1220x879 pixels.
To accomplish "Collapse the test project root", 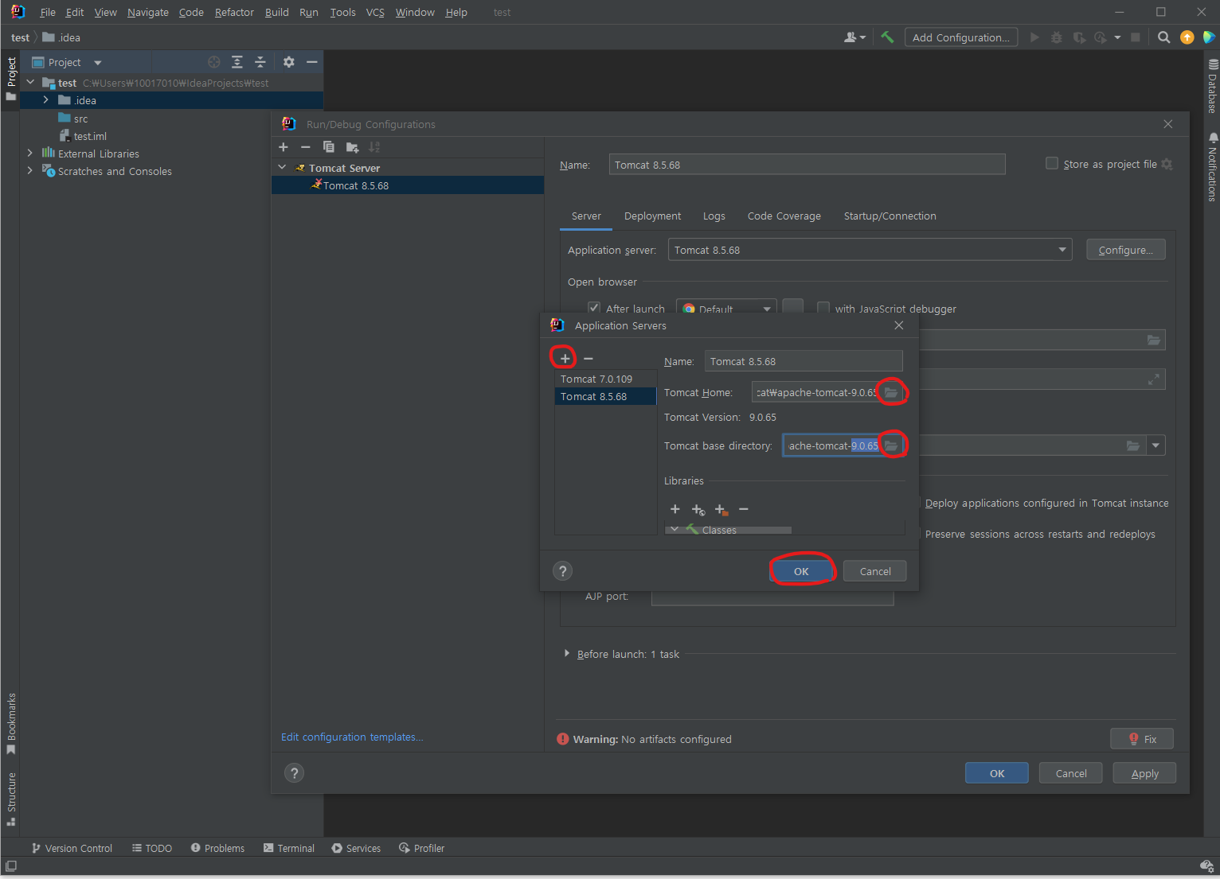I will coord(30,82).
